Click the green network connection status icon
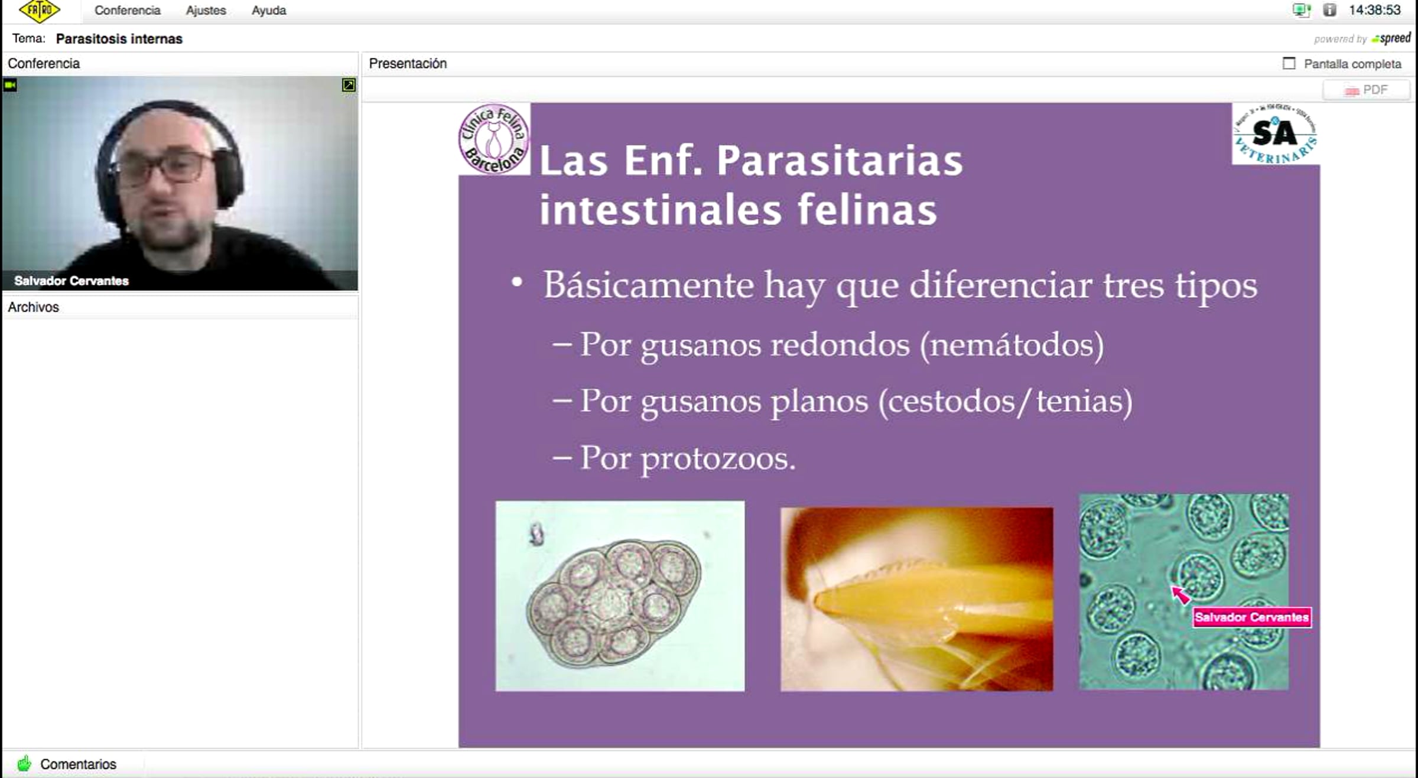Image resolution: width=1418 pixels, height=778 pixels. point(1300,10)
